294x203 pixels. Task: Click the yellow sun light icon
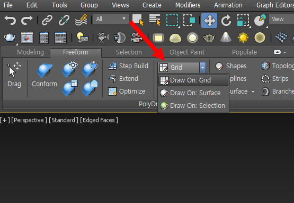click(243, 38)
